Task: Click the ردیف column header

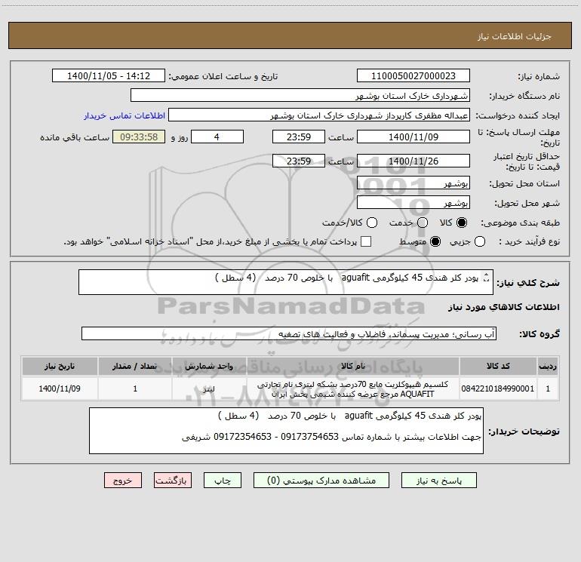Action: pyautogui.click(x=548, y=366)
